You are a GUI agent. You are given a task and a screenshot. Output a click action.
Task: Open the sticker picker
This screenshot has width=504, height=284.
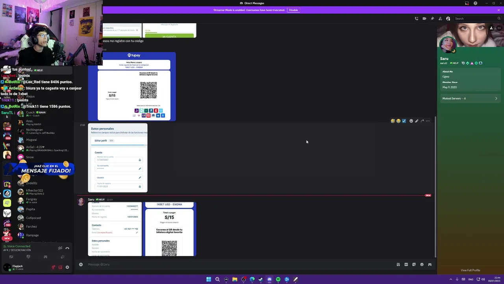[414, 264]
